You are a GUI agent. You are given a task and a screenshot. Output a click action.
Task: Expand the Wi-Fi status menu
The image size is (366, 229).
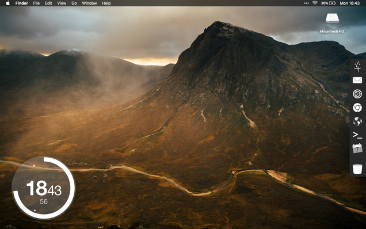(x=315, y=3)
